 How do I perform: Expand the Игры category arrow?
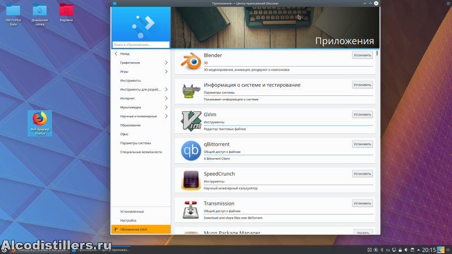(166, 72)
